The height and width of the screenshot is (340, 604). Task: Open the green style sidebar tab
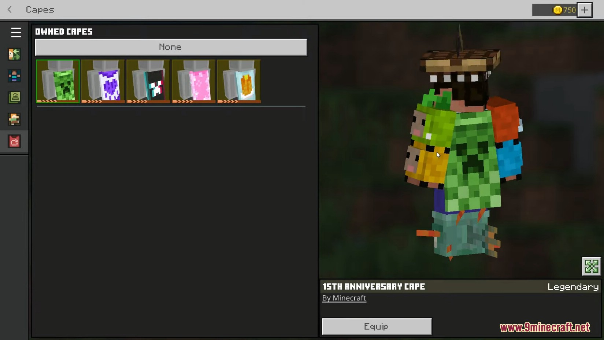pos(14,97)
